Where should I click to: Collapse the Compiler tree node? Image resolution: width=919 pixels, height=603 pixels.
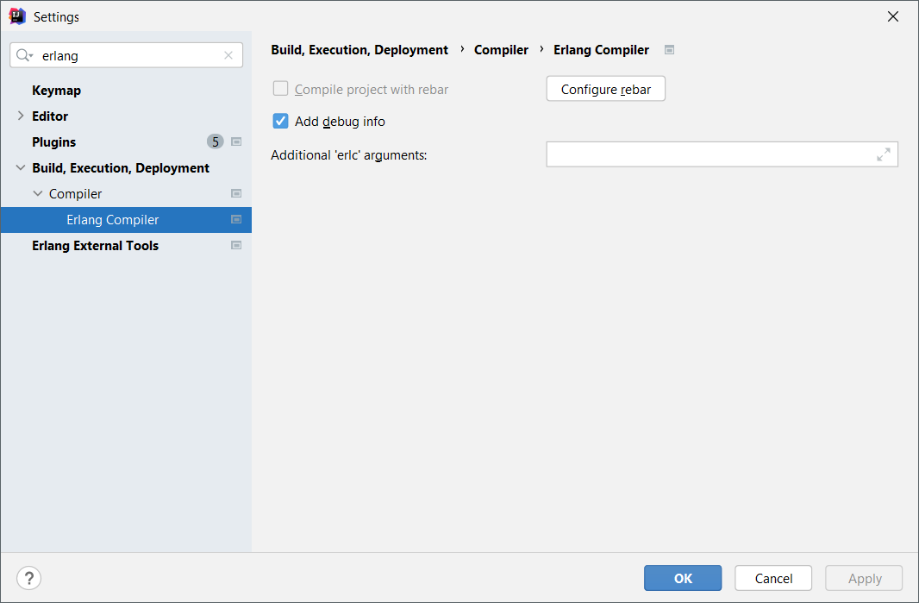click(x=38, y=193)
